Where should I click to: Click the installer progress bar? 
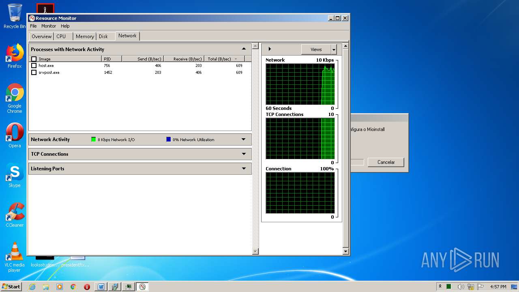coord(357,162)
